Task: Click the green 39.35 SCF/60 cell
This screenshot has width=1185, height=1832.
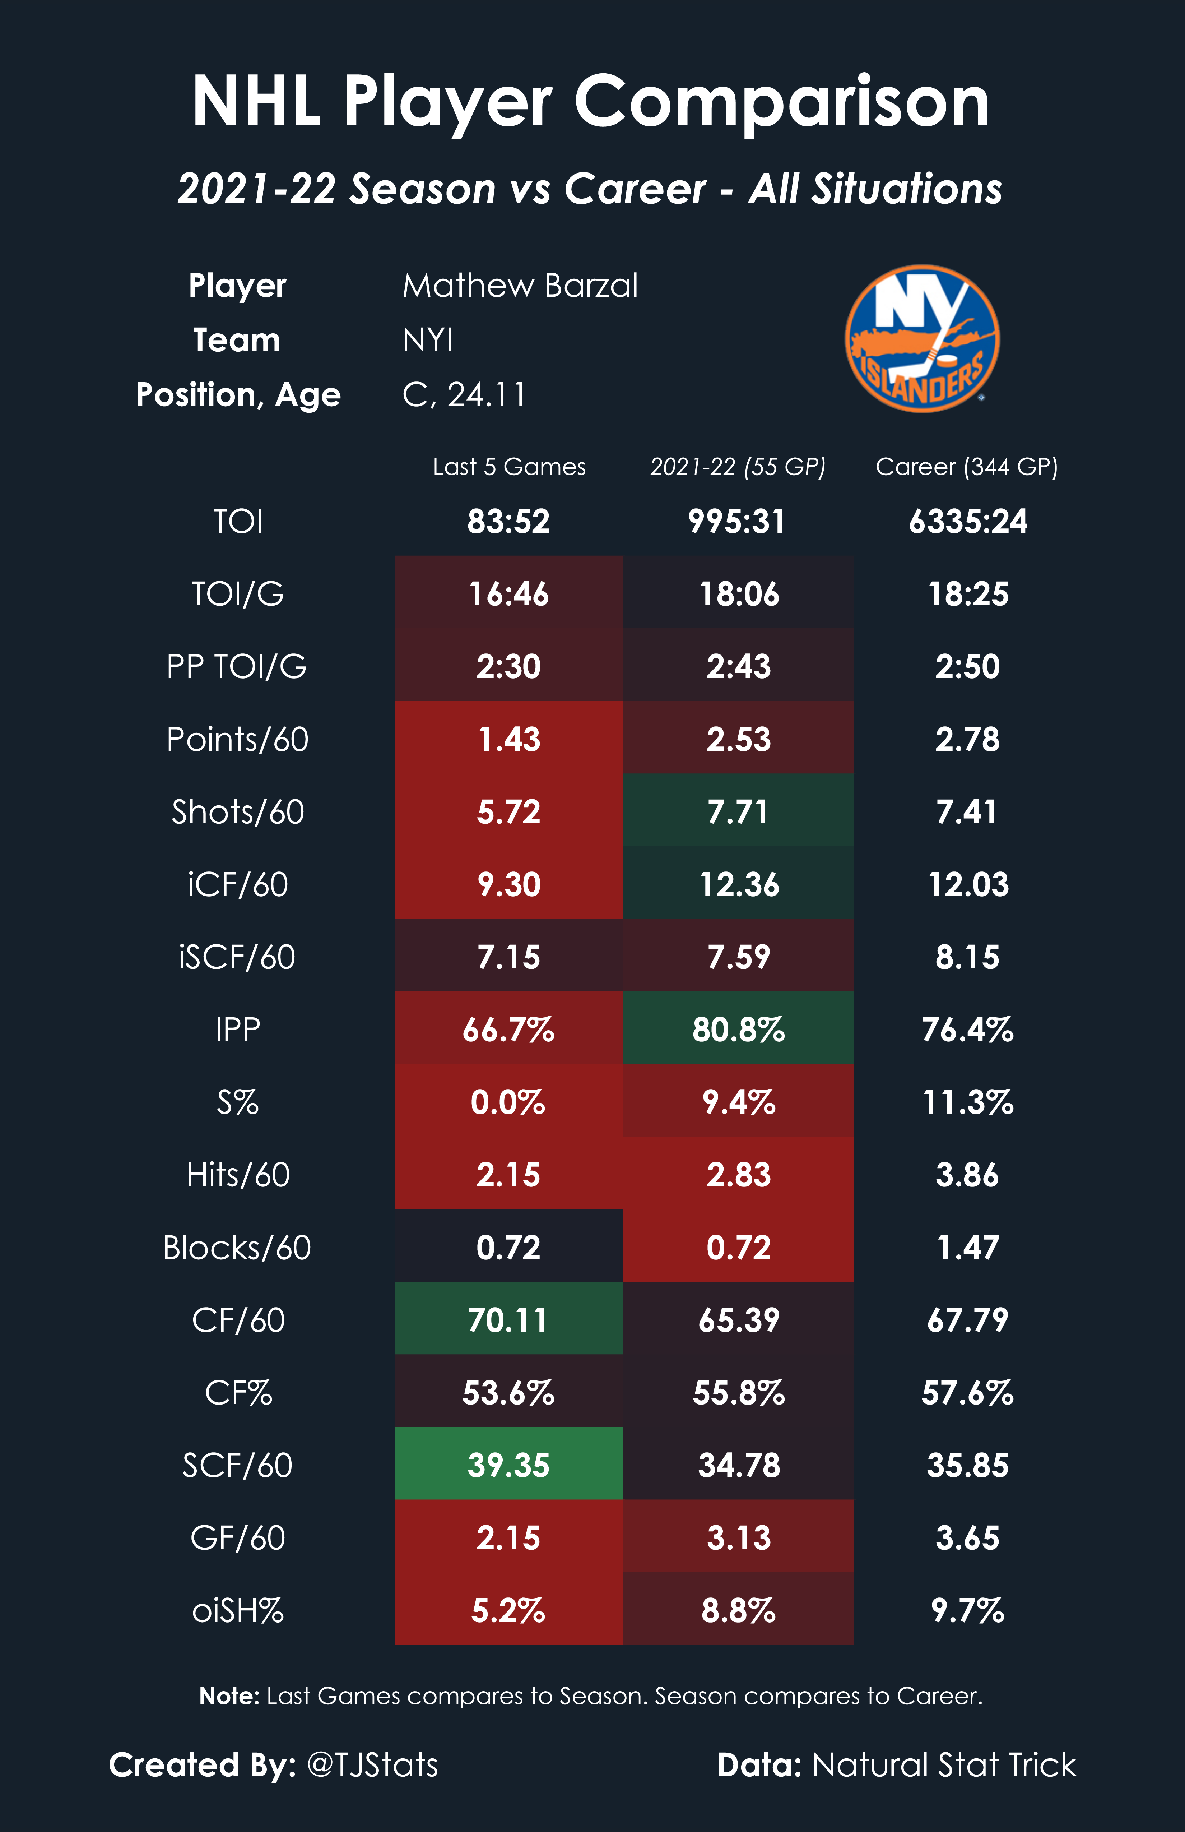Action: coord(508,1463)
